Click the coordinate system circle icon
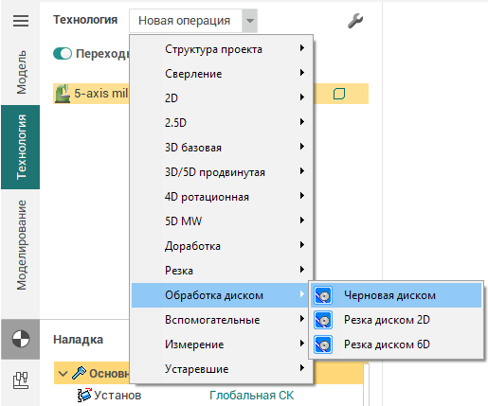488x406 pixels. (21, 339)
